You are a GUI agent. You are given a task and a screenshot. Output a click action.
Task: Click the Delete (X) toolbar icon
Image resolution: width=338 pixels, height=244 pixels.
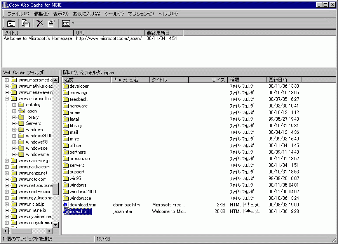coord(40,23)
